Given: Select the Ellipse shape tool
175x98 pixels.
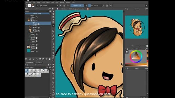Looking at the screenshot, I should [x=53, y=33].
